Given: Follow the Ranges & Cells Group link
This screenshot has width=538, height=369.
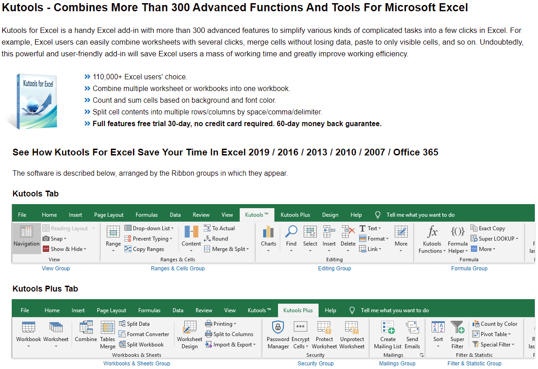Looking at the screenshot, I should coord(178,269).
